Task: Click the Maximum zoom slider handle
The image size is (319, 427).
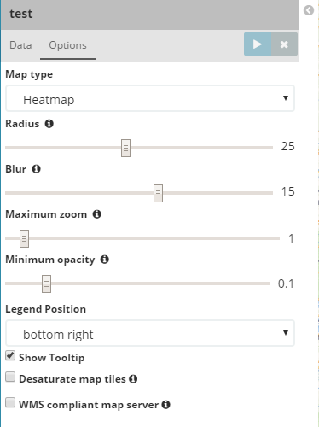Action: click(24, 238)
